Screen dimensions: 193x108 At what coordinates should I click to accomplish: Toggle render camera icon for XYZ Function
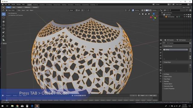pos(190,17)
